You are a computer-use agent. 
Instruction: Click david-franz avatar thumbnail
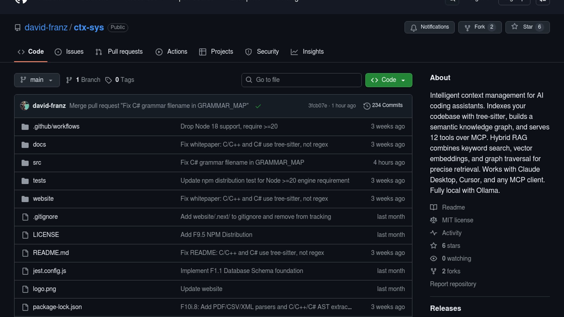click(25, 106)
